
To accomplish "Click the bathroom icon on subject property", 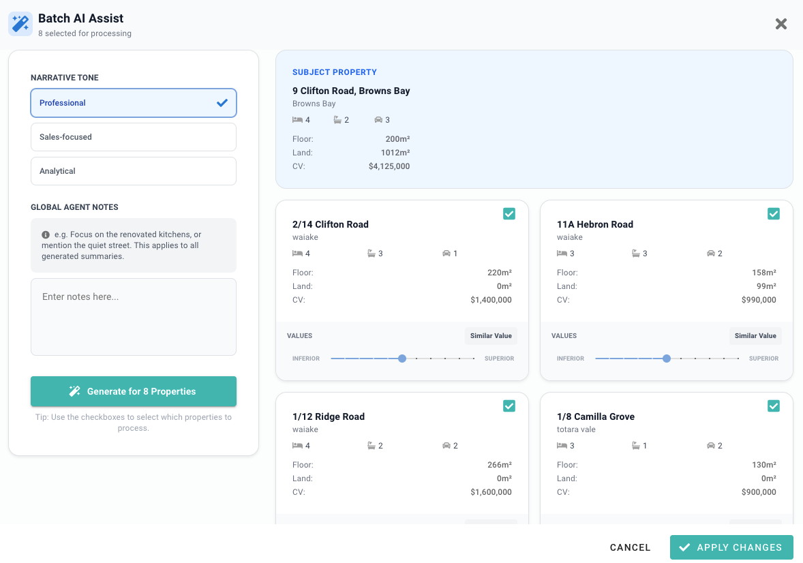I will point(337,120).
